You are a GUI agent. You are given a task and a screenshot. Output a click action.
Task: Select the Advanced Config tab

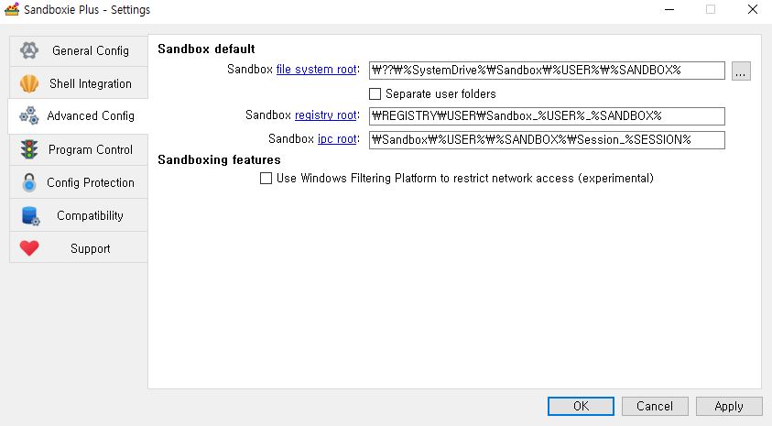pos(78,116)
